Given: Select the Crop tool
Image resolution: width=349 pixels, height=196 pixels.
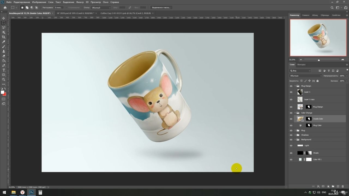Looking at the screenshot, I should click(x=4, y=37).
